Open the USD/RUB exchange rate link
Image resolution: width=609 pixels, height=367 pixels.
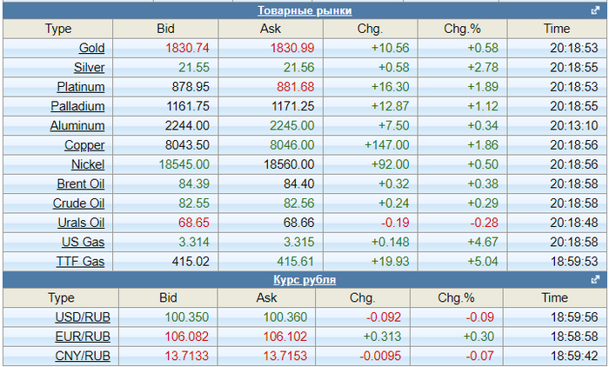pos(83,317)
